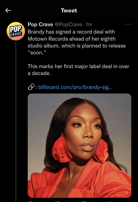Open the three-dot more options menu
Image resolution: width=138 pixels, height=202 pixels.
[x=128, y=24]
